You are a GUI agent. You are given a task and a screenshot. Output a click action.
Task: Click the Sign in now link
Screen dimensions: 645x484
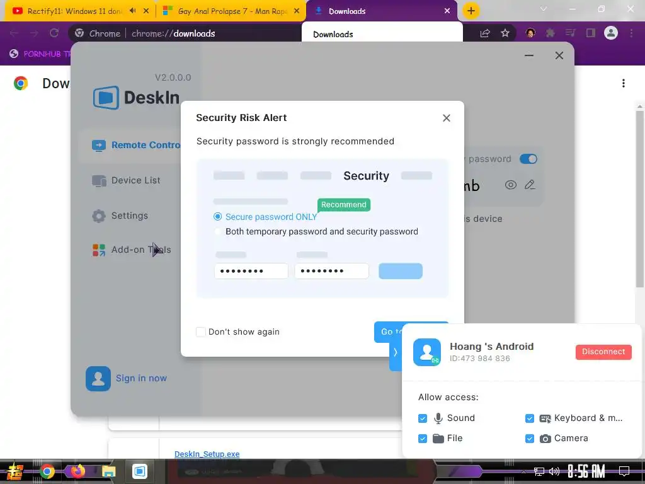(x=141, y=378)
